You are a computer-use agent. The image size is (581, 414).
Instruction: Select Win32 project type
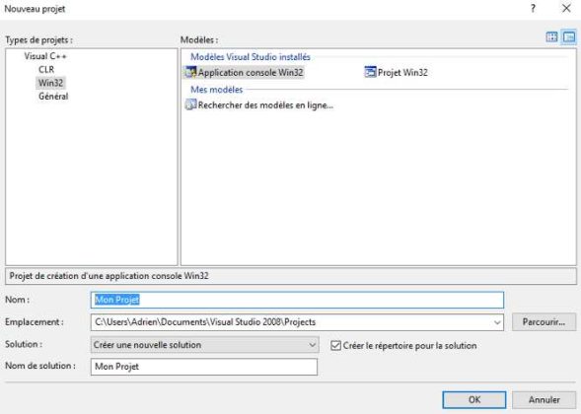[x=50, y=83]
